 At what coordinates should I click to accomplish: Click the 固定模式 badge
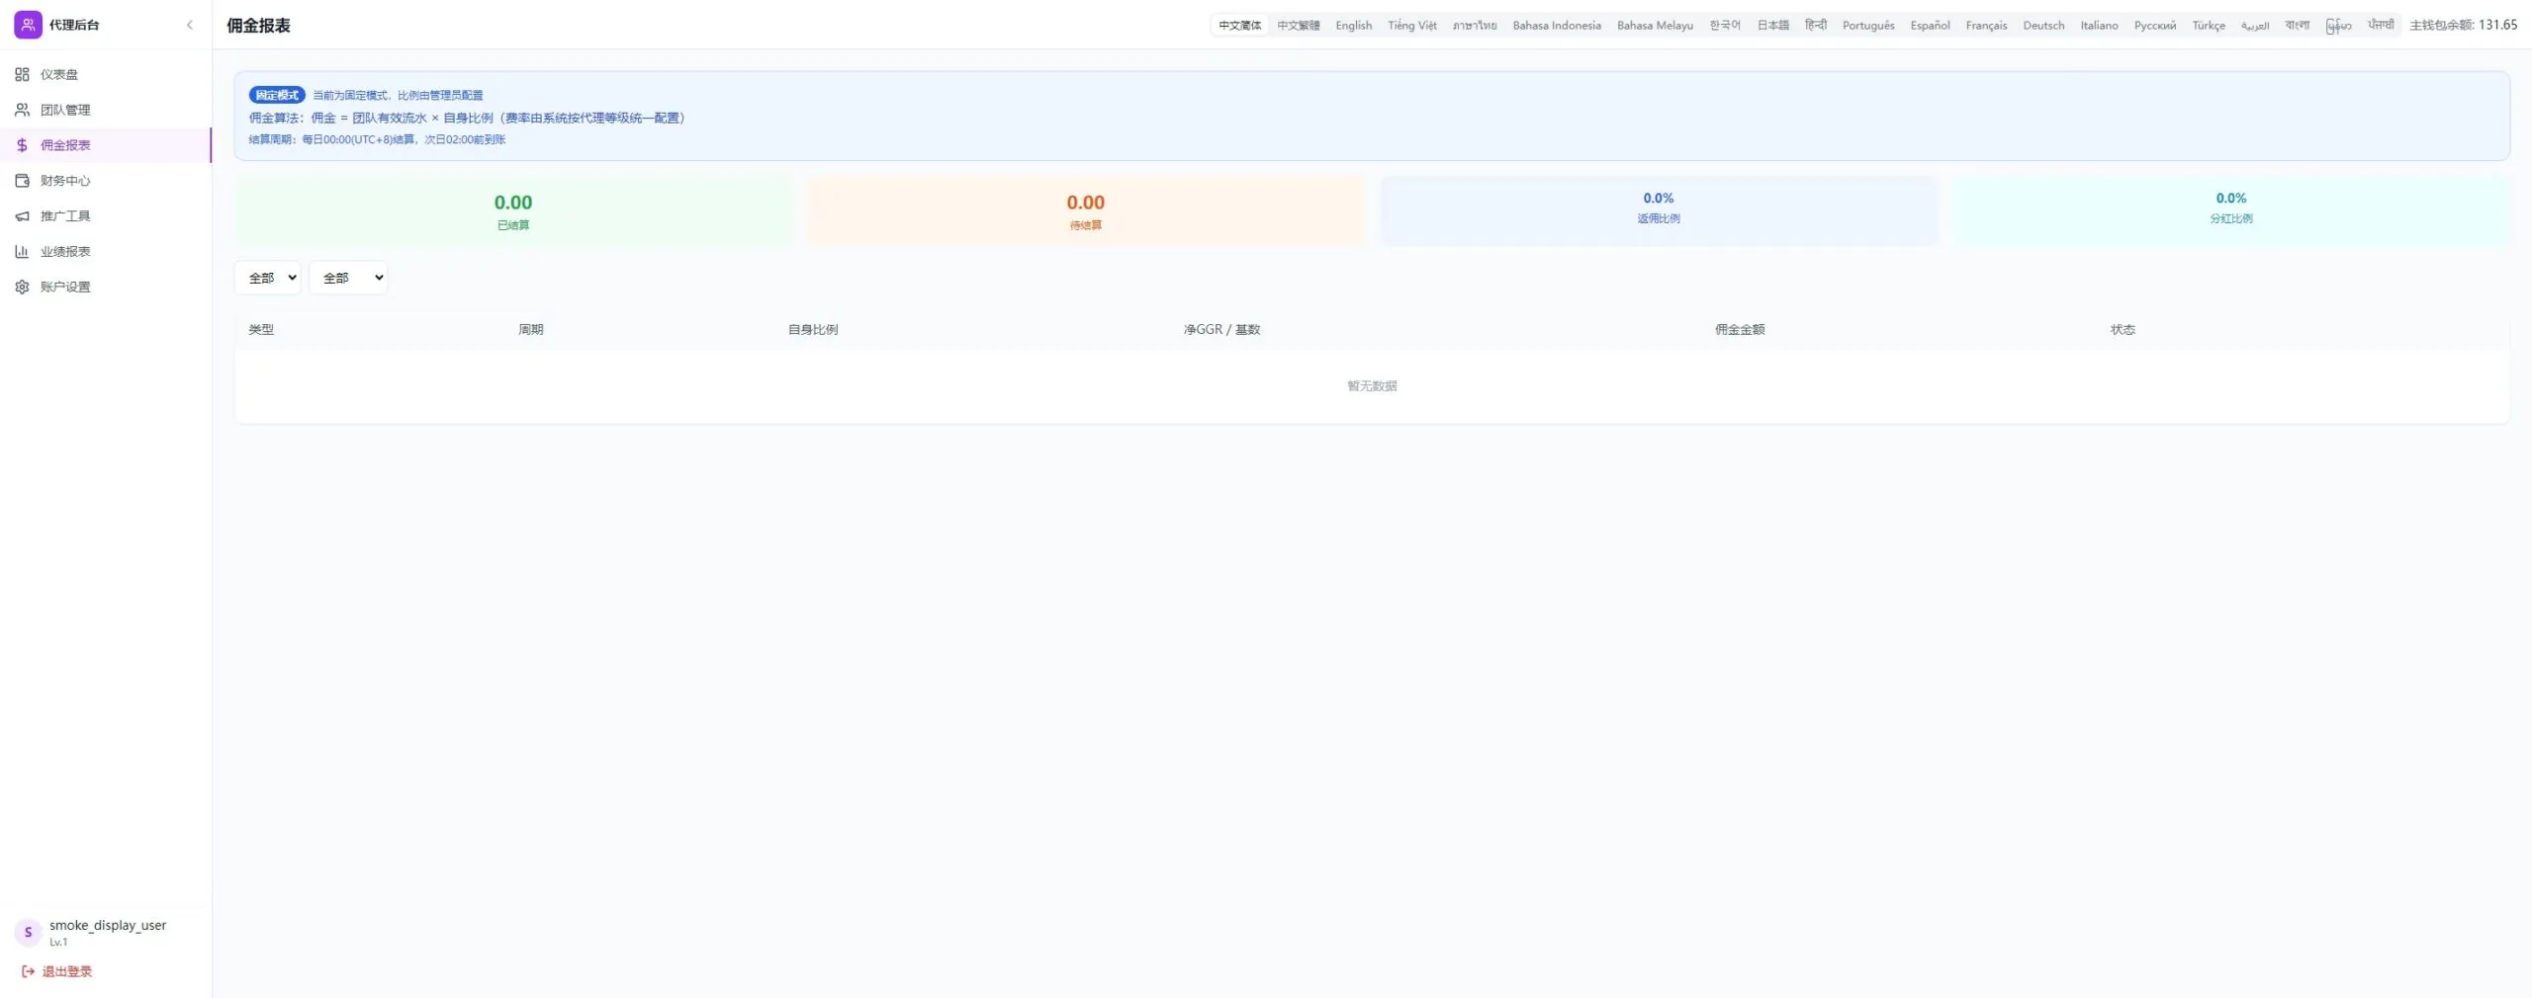click(277, 95)
